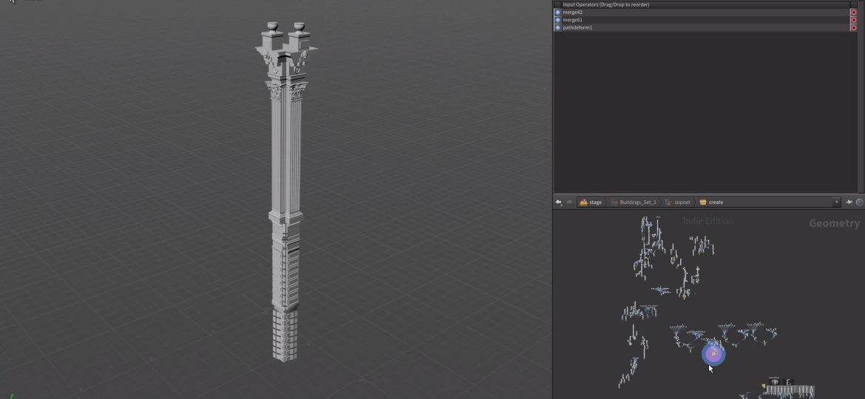This screenshot has width=865, height=399.
Task: Remove merge61 input with red X
Action: click(853, 20)
